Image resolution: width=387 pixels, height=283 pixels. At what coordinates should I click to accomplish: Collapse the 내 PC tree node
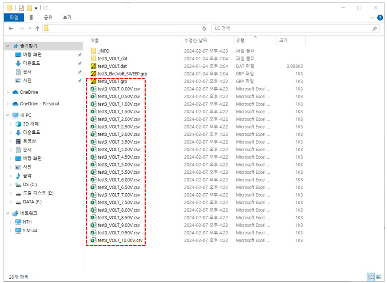tap(8, 115)
